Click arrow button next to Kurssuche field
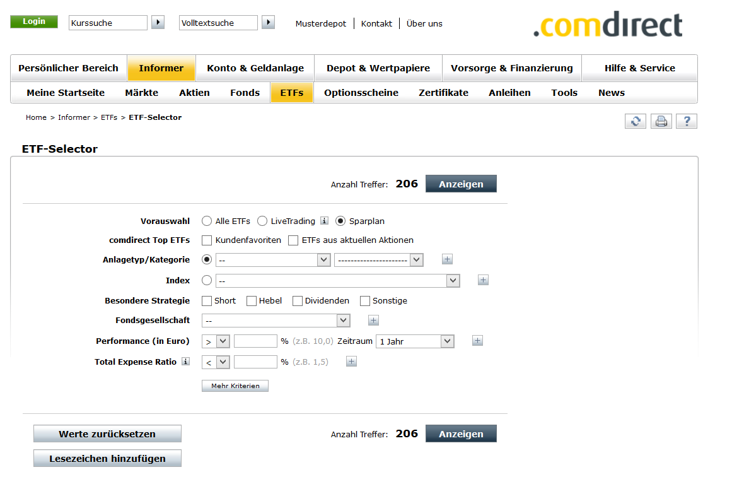This screenshot has width=732, height=501. (x=158, y=22)
